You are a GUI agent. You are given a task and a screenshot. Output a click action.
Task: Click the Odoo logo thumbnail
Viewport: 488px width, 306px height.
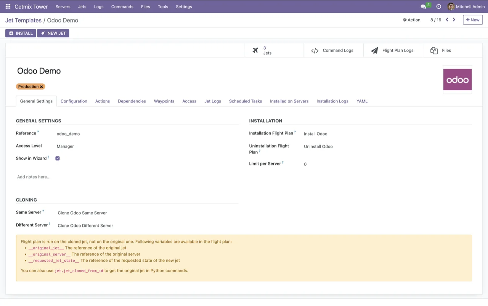point(457,80)
